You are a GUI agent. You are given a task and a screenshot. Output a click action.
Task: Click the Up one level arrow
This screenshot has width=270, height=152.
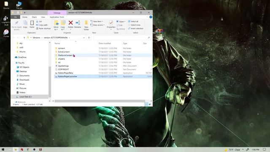click(24, 38)
